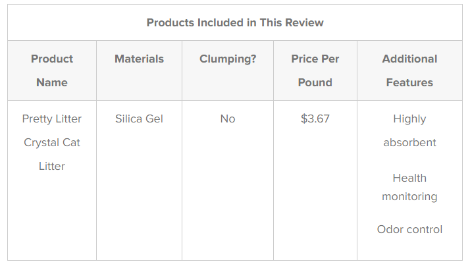
Task: Click the word Name in first header
Action: (52, 82)
